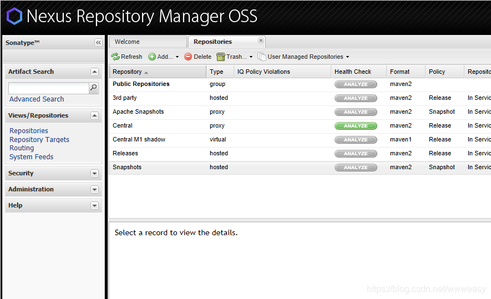Collapse the Artifact Search panel
The height and width of the screenshot is (299, 491).
(x=94, y=72)
